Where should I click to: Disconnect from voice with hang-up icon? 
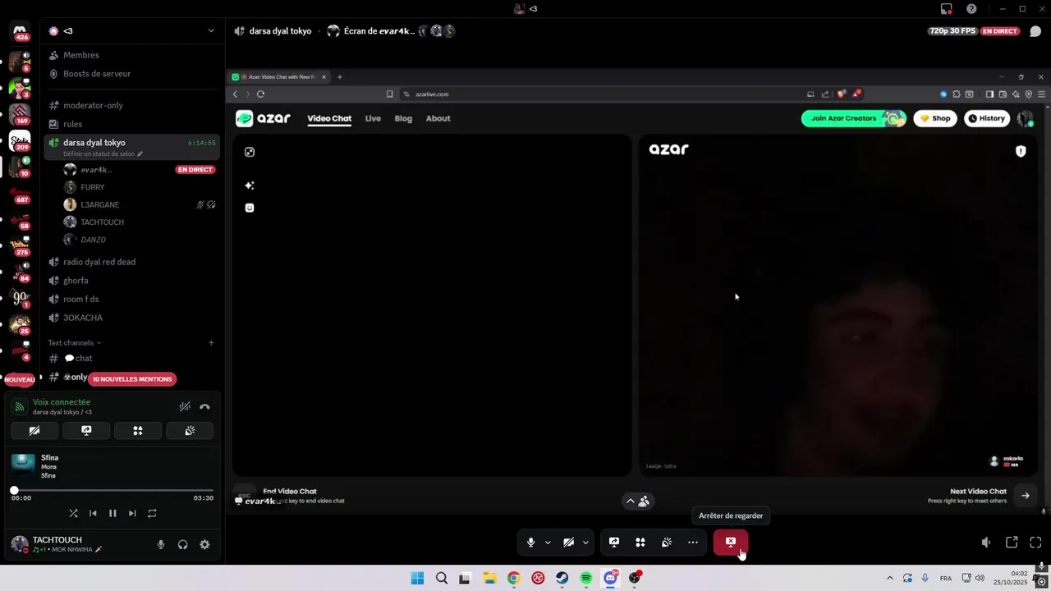coord(204,406)
